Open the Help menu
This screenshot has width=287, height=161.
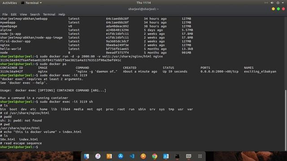click(x=62, y=14)
